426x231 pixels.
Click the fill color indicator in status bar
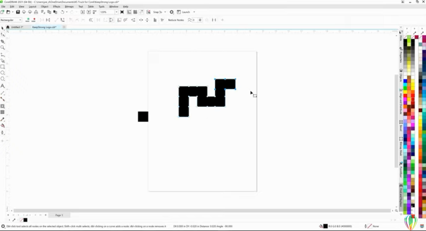(325, 226)
